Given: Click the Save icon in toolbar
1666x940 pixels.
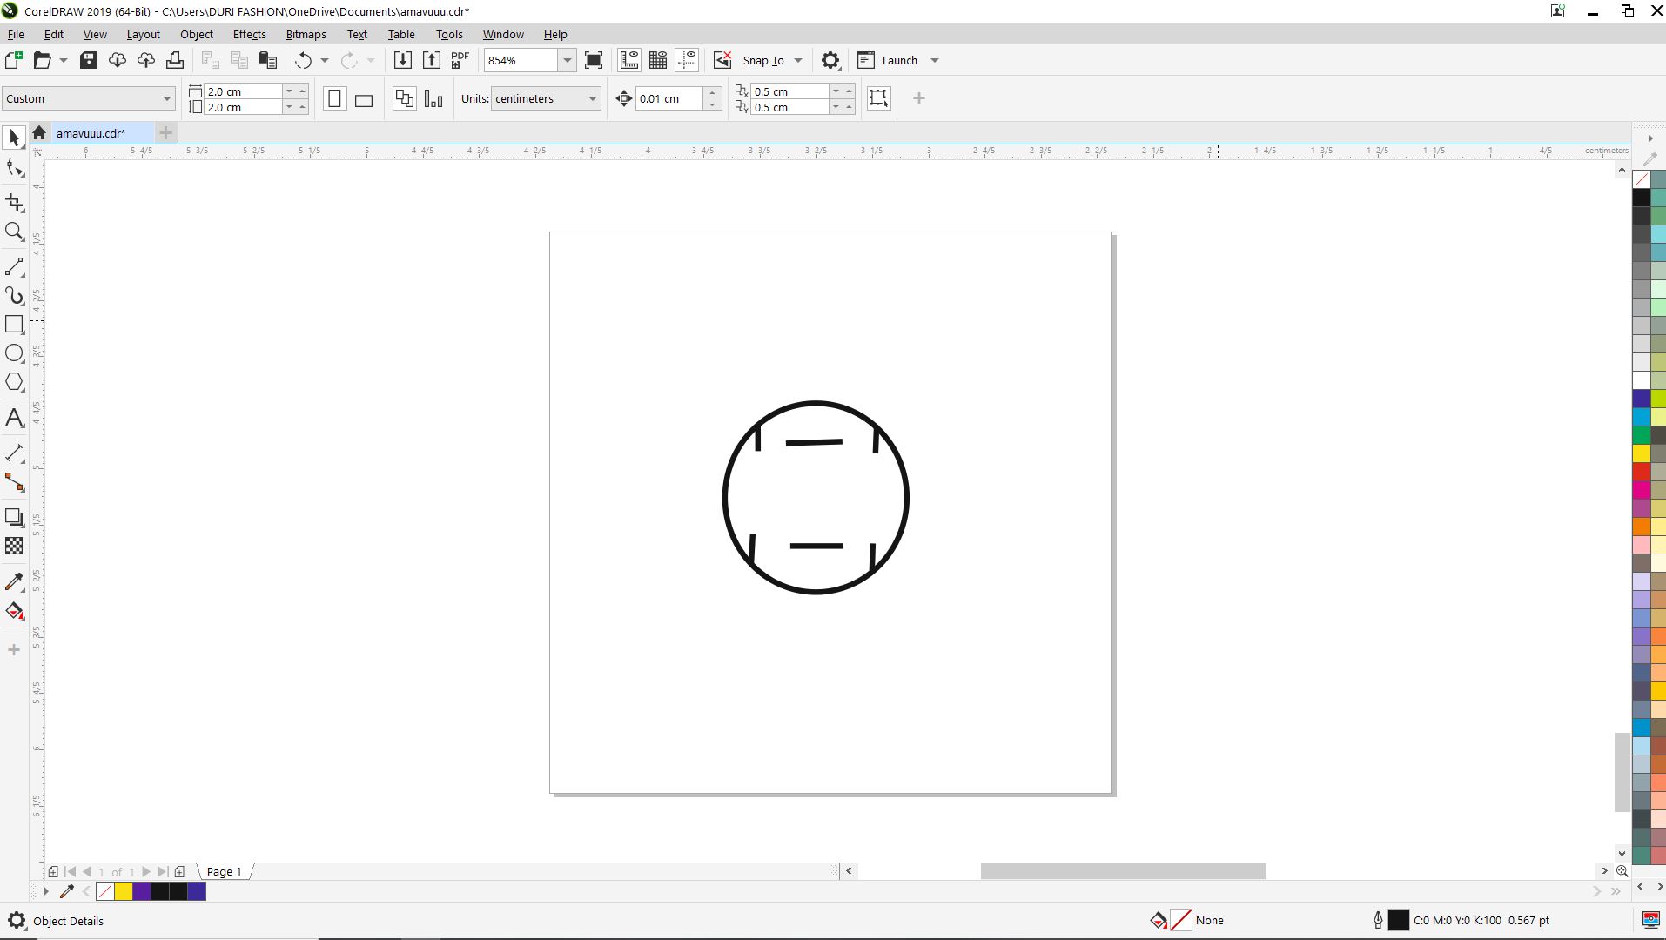Looking at the screenshot, I should tap(88, 60).
